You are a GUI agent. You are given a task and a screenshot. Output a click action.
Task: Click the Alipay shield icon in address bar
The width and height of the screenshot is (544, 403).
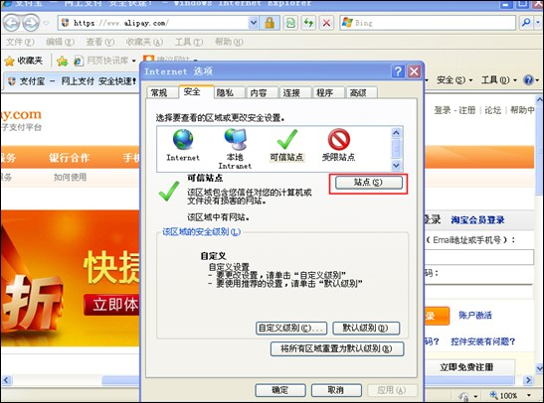[x=65, y=23]
